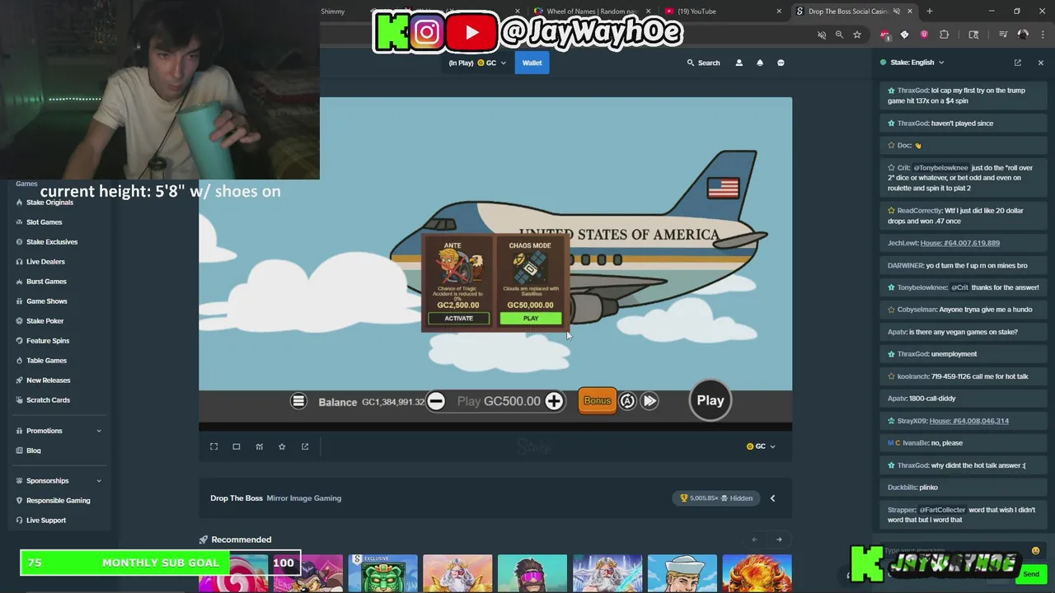Close the chat panel
1055x593 pixels.
(1040, 63)
